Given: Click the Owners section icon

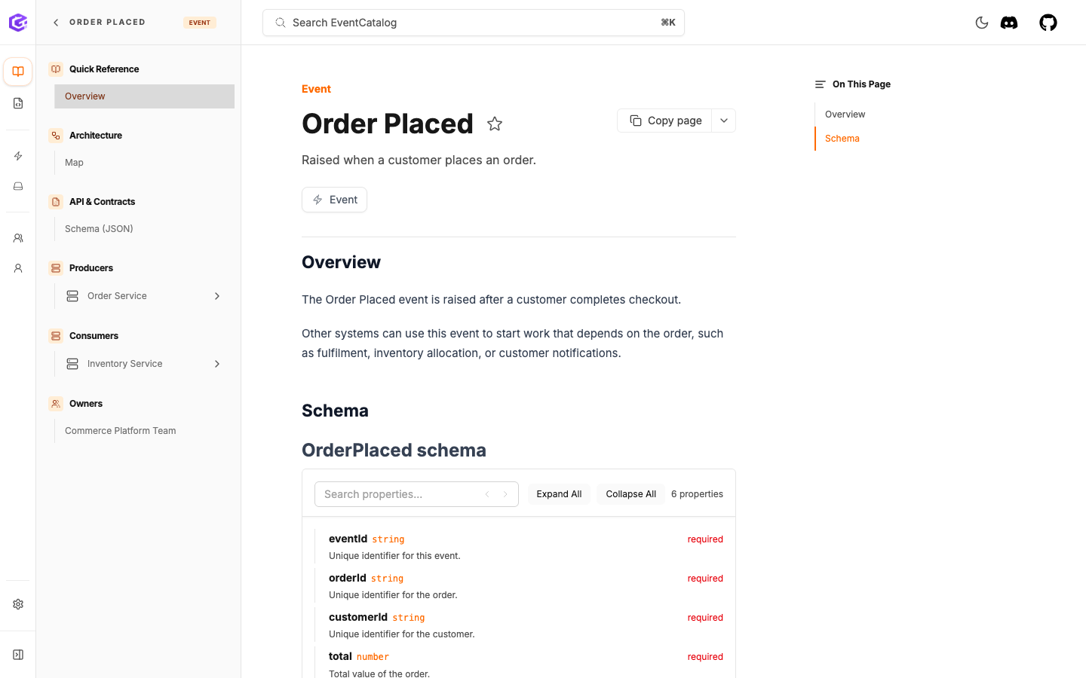Looking at the screenshot, I should pos(56,404).
